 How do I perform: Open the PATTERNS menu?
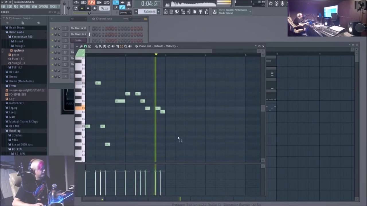pyautogui.click(x=25, y=7)
